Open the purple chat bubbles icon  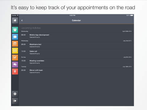click(x=15, y=64)
